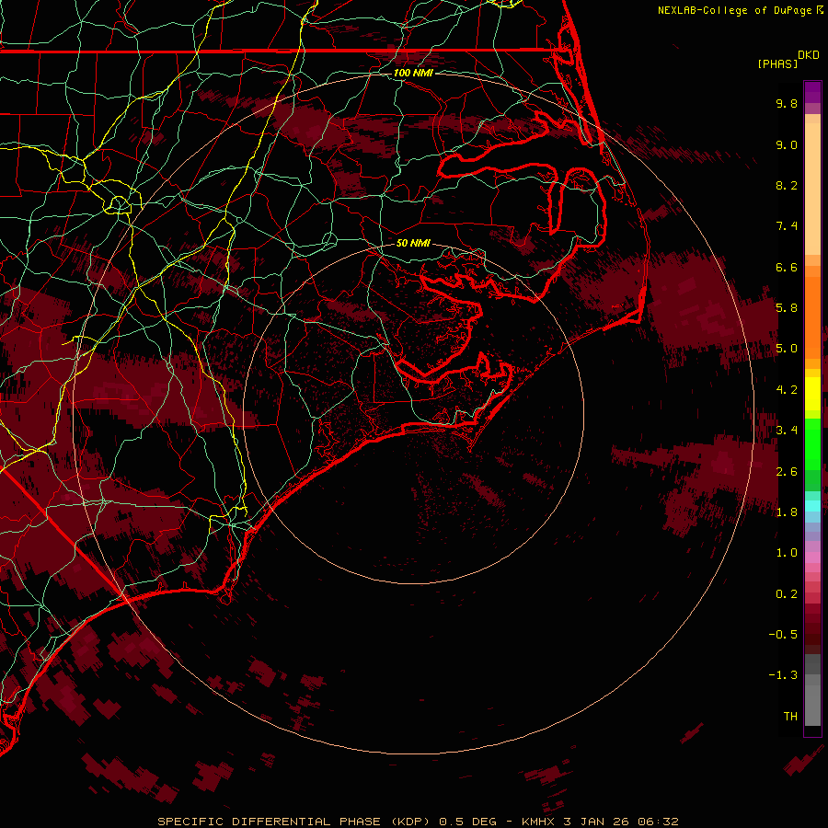Select the -1.3 scale value

[783, 675]
